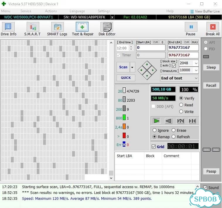Click the up arrow of navigation diamond
The width and height of the screenshot is (222, 208).
(147, 64)
